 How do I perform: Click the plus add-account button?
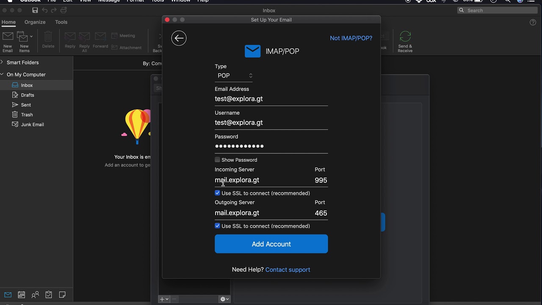click(x=164, y=299)
